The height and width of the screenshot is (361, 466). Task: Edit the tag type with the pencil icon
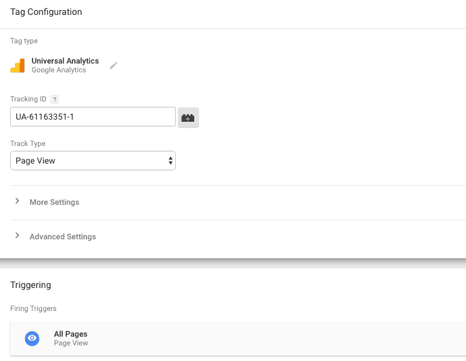(x=113, y=66)
